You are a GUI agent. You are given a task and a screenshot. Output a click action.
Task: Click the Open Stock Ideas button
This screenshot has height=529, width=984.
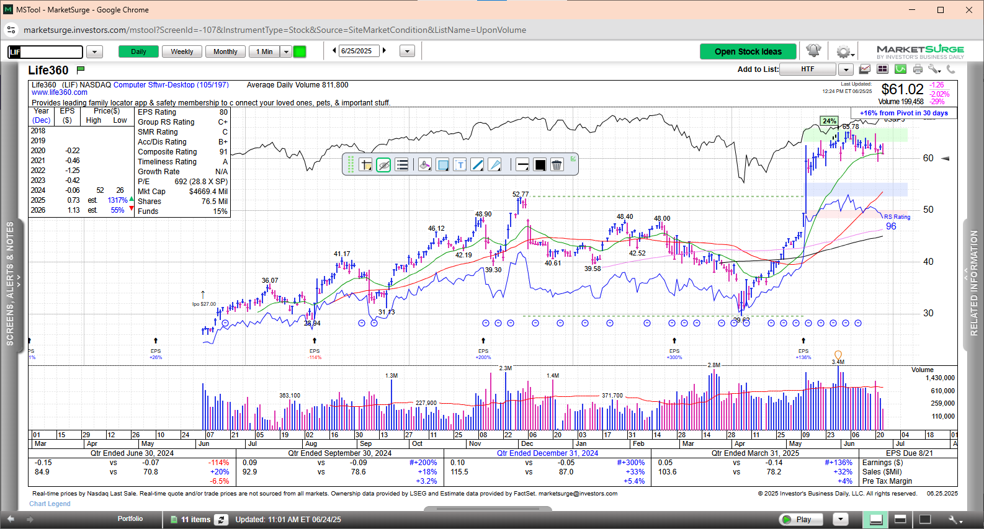[748, 51]
